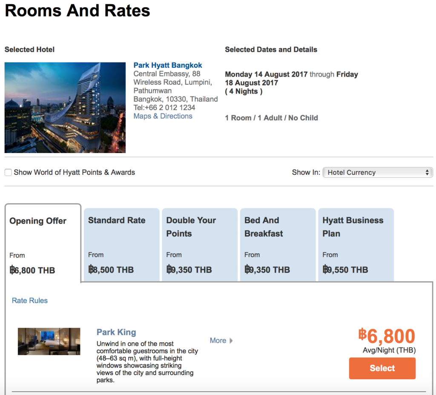Enable Show World of Hyatt Points & Awards
This screenshot has height=395, width=436.
click(x=7, y=172)
